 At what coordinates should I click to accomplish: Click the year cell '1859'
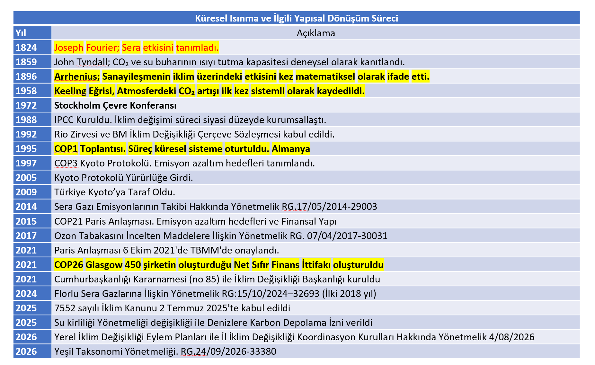coord(32,62)
